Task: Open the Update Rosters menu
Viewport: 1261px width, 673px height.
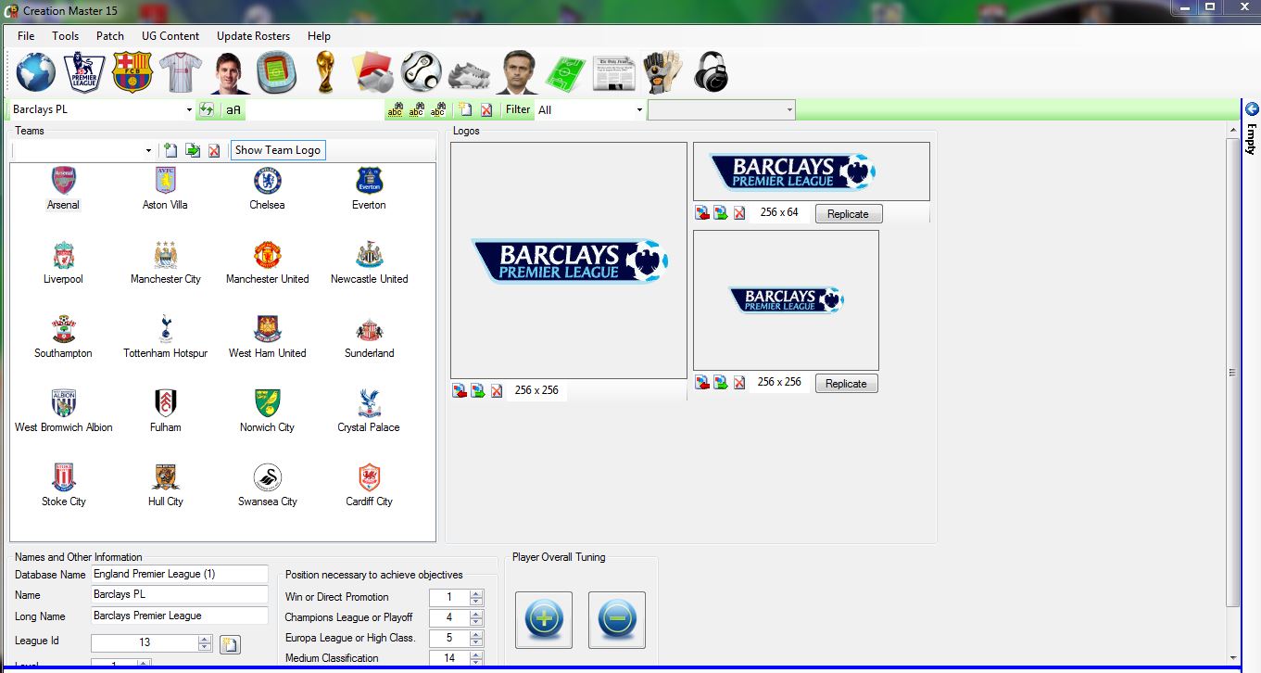Action: coord(253,36)
